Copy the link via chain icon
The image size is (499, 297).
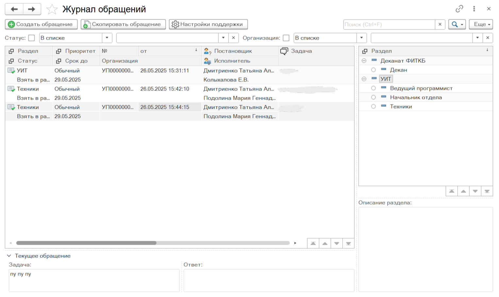(459, 9)
